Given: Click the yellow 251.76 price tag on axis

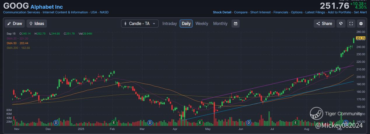Looking at the screenshot, I should [x=361, y=38].
